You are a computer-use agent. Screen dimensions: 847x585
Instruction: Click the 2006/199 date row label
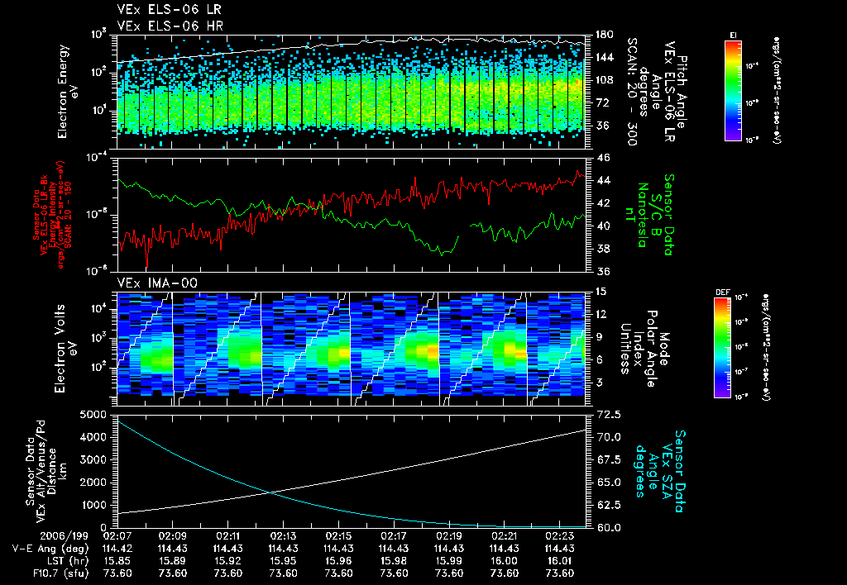coord(65,536)
